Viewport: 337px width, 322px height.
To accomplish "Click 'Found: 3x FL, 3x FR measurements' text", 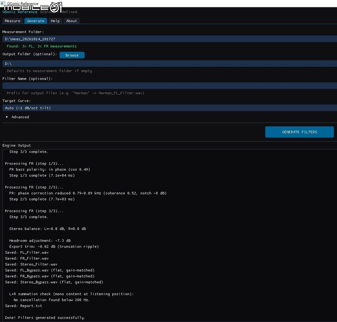I will tap(42, 46).
